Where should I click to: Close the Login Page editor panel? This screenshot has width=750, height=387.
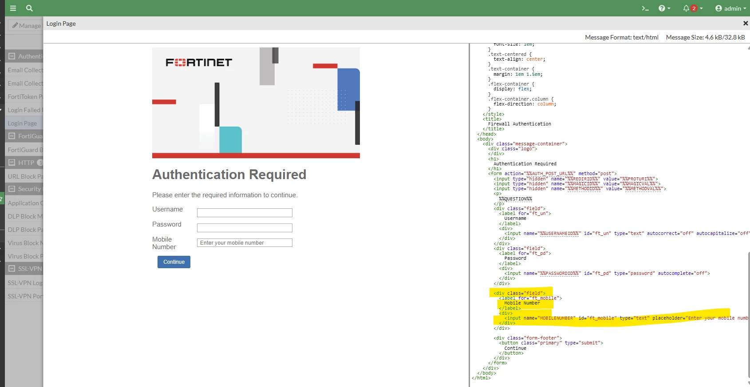pyautogui.click(x=746, y=23)
